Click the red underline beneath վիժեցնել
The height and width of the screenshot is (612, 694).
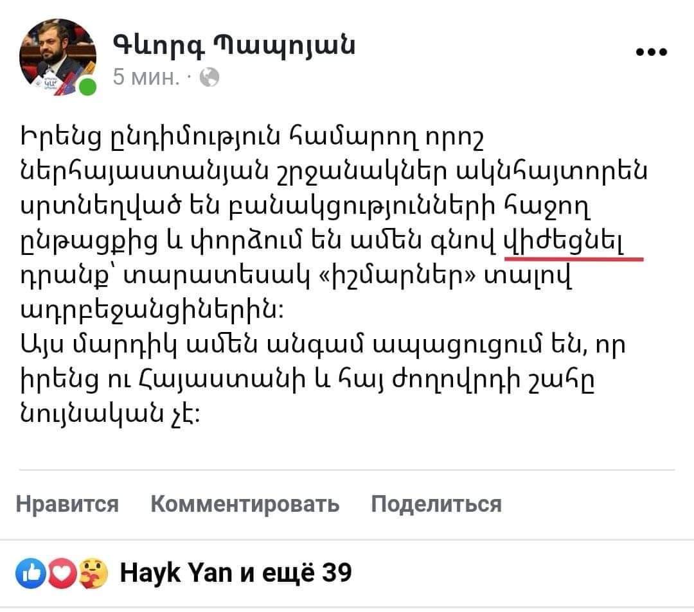573,259
